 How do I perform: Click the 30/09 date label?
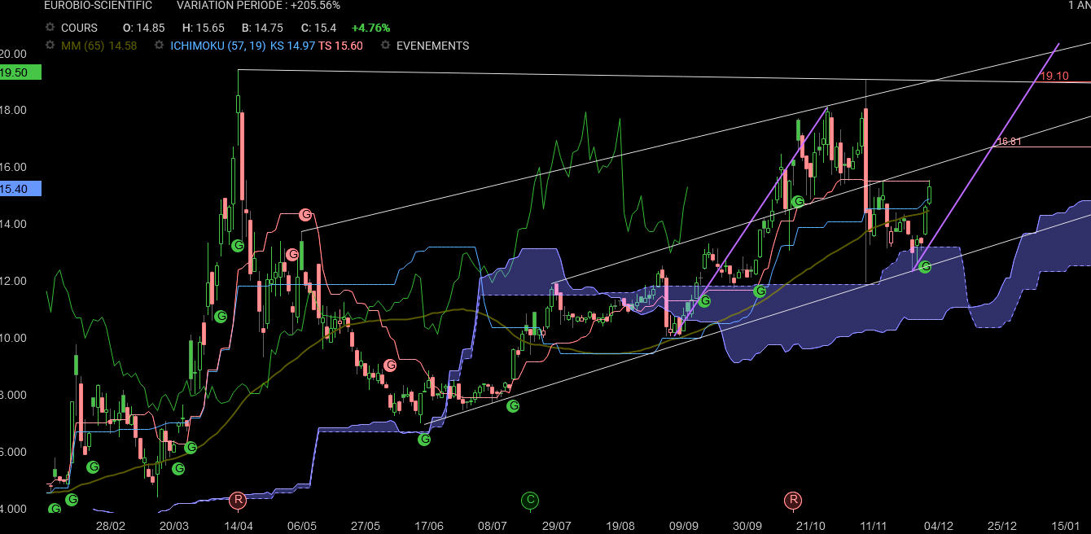[747, 527]
